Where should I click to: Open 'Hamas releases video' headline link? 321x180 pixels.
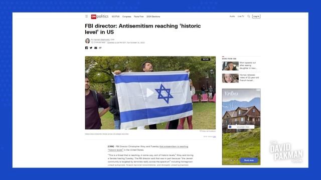tap(249, 78)
